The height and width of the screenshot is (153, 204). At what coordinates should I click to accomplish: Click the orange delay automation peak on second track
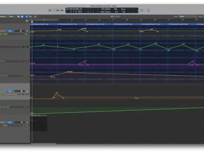(x=56, y=93)
